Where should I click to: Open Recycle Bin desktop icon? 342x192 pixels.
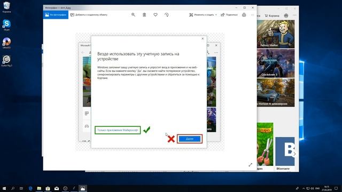pyautogui.click(x=6, y=7)
